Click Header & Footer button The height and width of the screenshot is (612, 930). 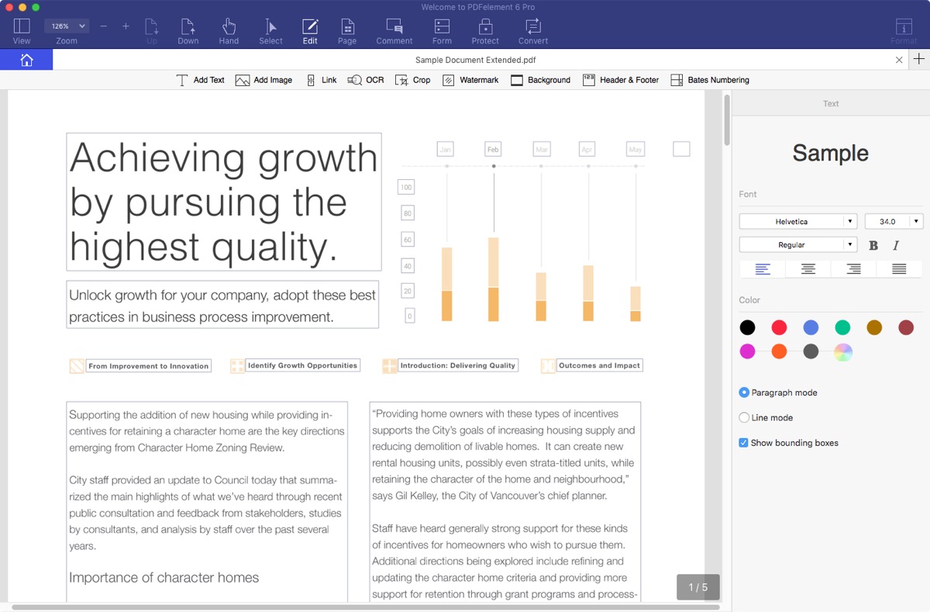(621, 80)
